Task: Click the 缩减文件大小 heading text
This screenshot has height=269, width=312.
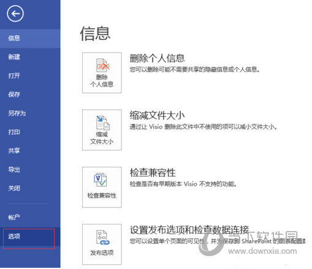Action: (x=157, y=116)
